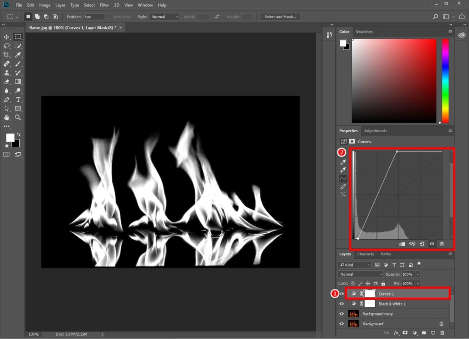Open the layer blend mode dropdown
The height and width of the screenshot is (339, 469).
tap(360, 274)
